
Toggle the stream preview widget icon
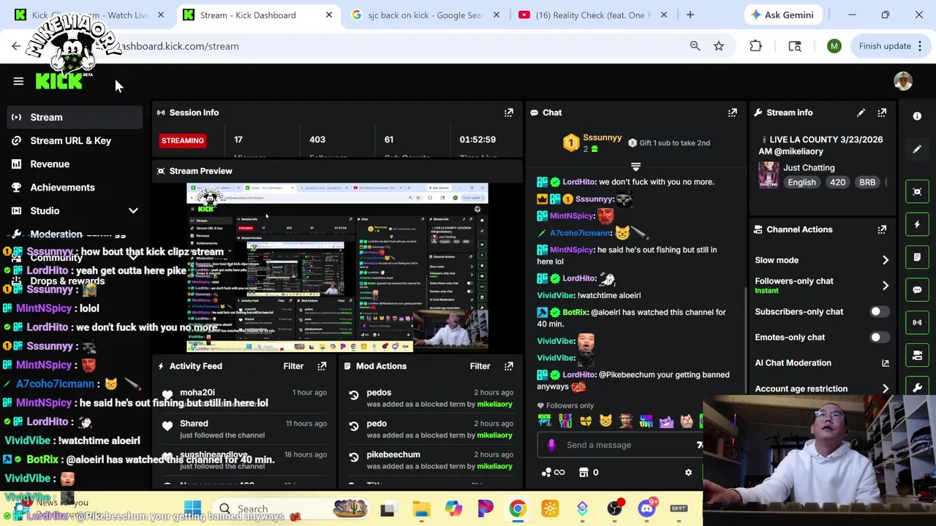[917, 191]
